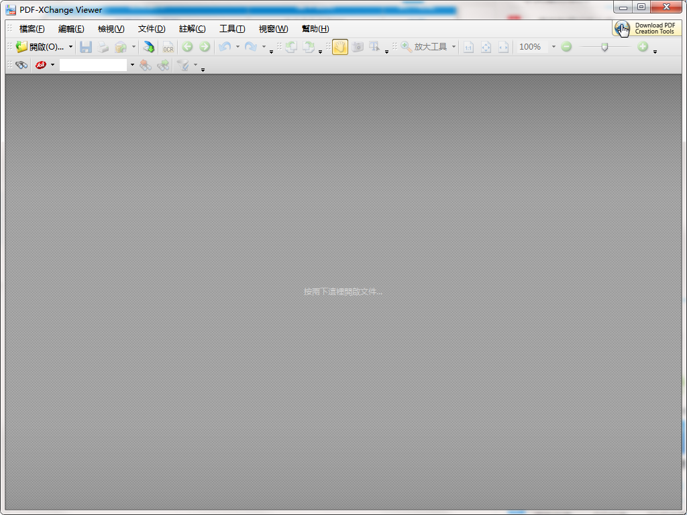Click the fit width icon
Screen dimensions: 687x515
tap(503, 47)
